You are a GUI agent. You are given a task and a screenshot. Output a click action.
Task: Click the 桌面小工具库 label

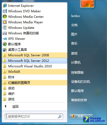pyautogui.click(x=18, y=50)
